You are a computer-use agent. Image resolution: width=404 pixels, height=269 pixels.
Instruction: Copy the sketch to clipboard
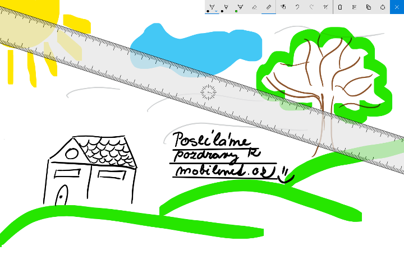[x=369, y=7]
